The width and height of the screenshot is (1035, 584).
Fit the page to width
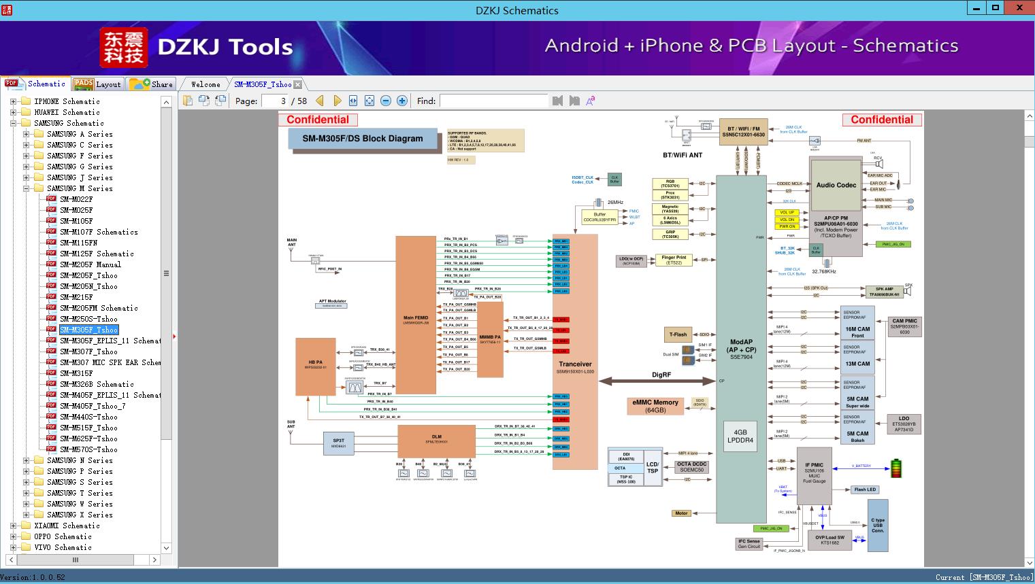coord(353,101)
